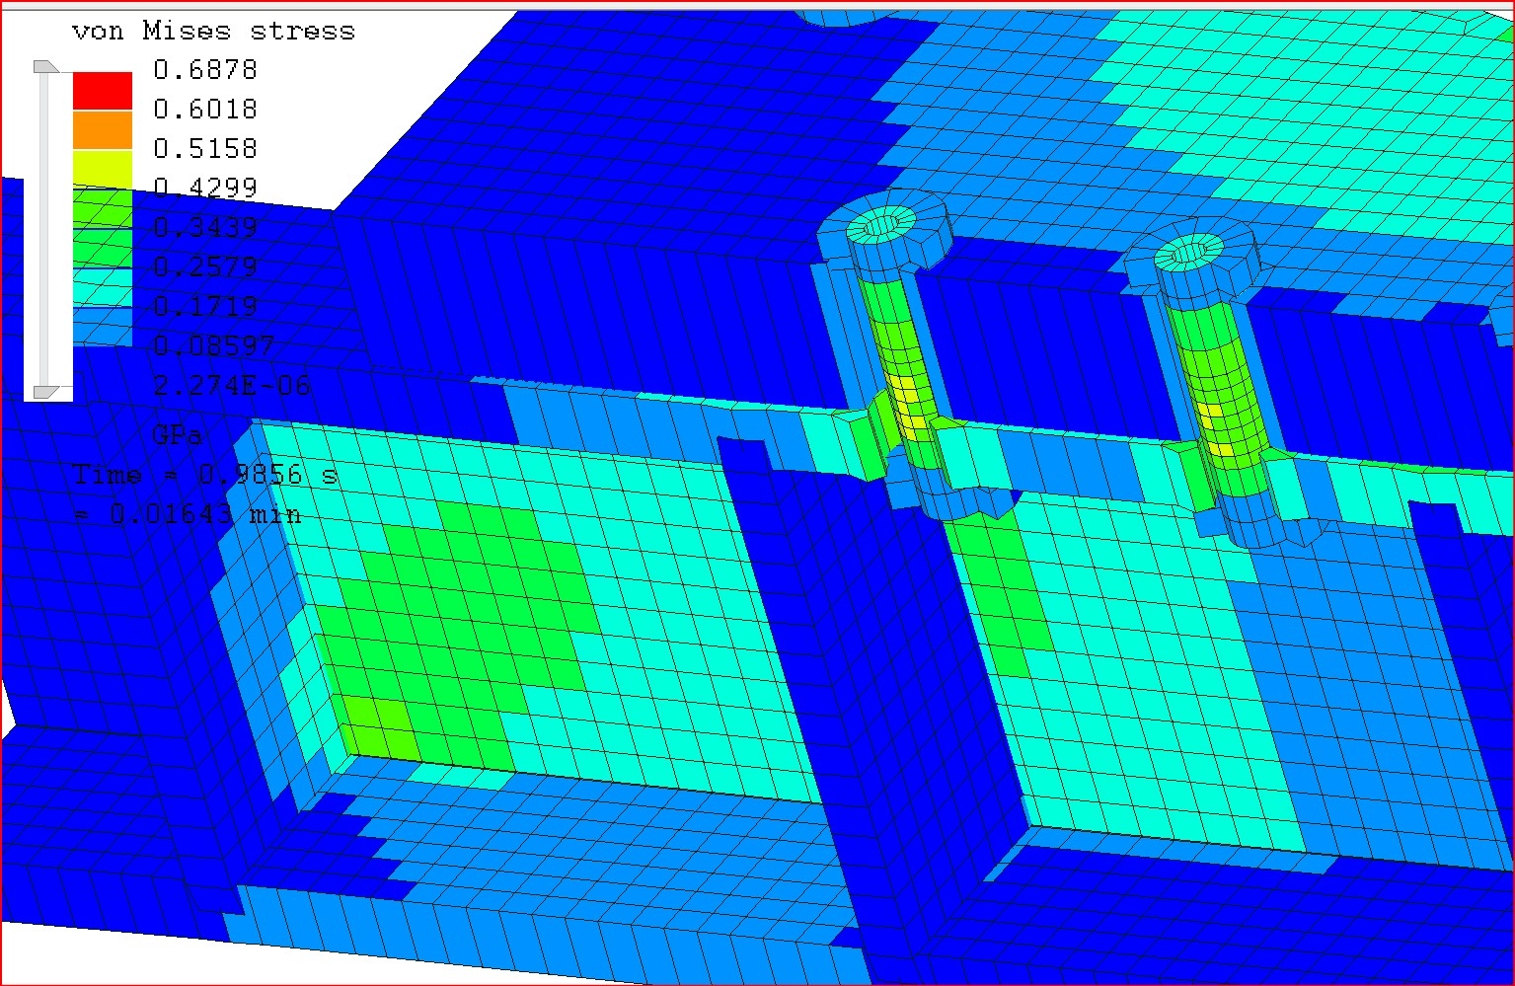Click the "von Mises stress" legend title
Screen dimensions: 1515x986
click(213, 32)
